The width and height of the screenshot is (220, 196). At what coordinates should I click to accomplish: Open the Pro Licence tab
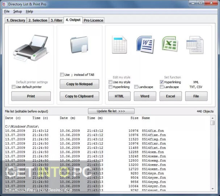[93, 20]
